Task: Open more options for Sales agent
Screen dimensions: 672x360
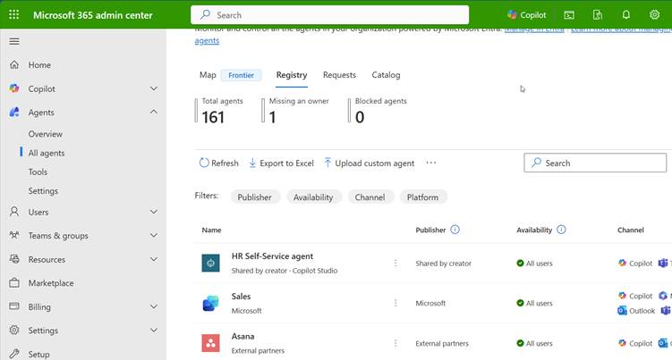Action: click(396, 304)
